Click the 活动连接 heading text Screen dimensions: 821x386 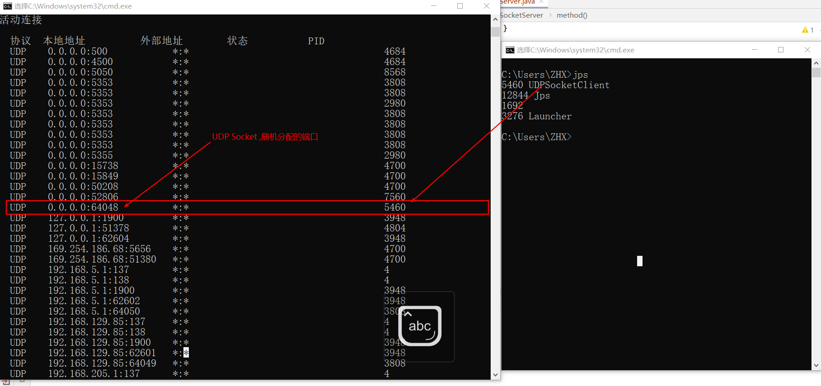point(21,20)
